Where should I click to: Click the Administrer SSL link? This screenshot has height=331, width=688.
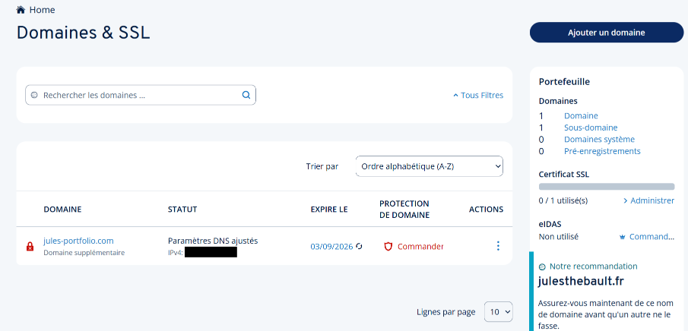click(x=648, y=200)
